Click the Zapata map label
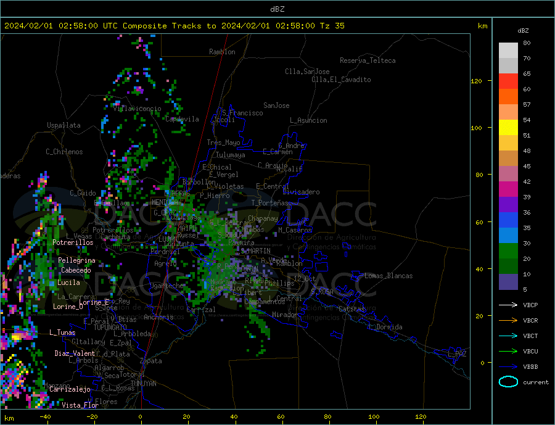Screen dimensions: 555x425 [151, 361]
